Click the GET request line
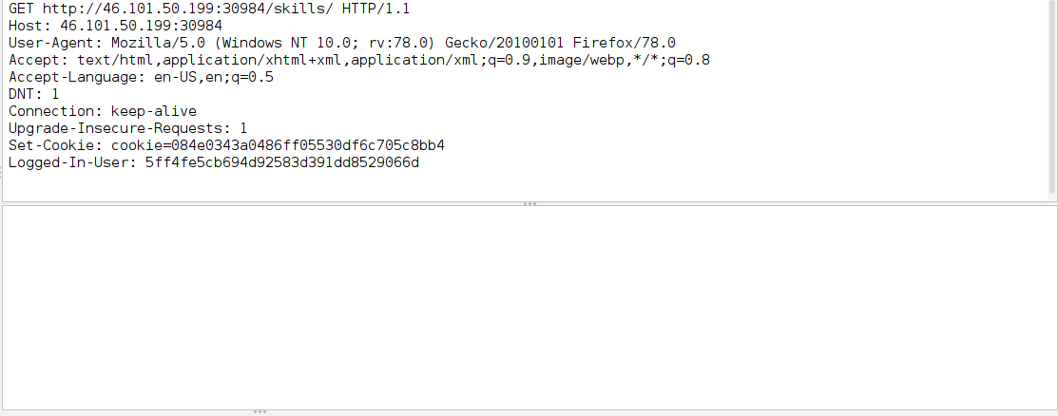Image resolution: width=1058 pixels, height=416 pixels. pyautogui.click(x=208, y=9)
